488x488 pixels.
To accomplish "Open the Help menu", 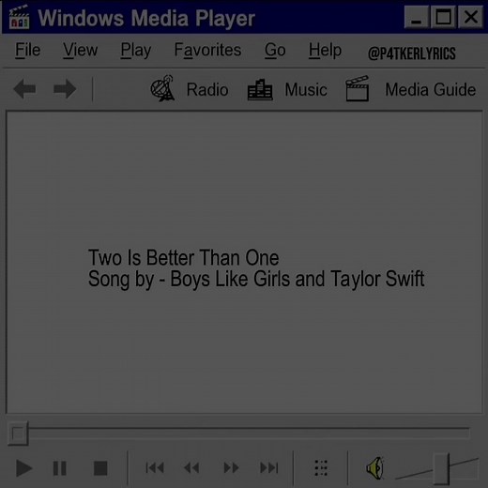I will click(325, 51).
